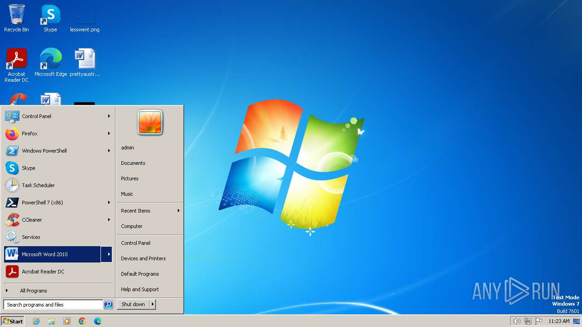Select the lesswent.png desktop file
Image resolution: width=582 pixels, height=327 pixels.
[x=85, y=19]
